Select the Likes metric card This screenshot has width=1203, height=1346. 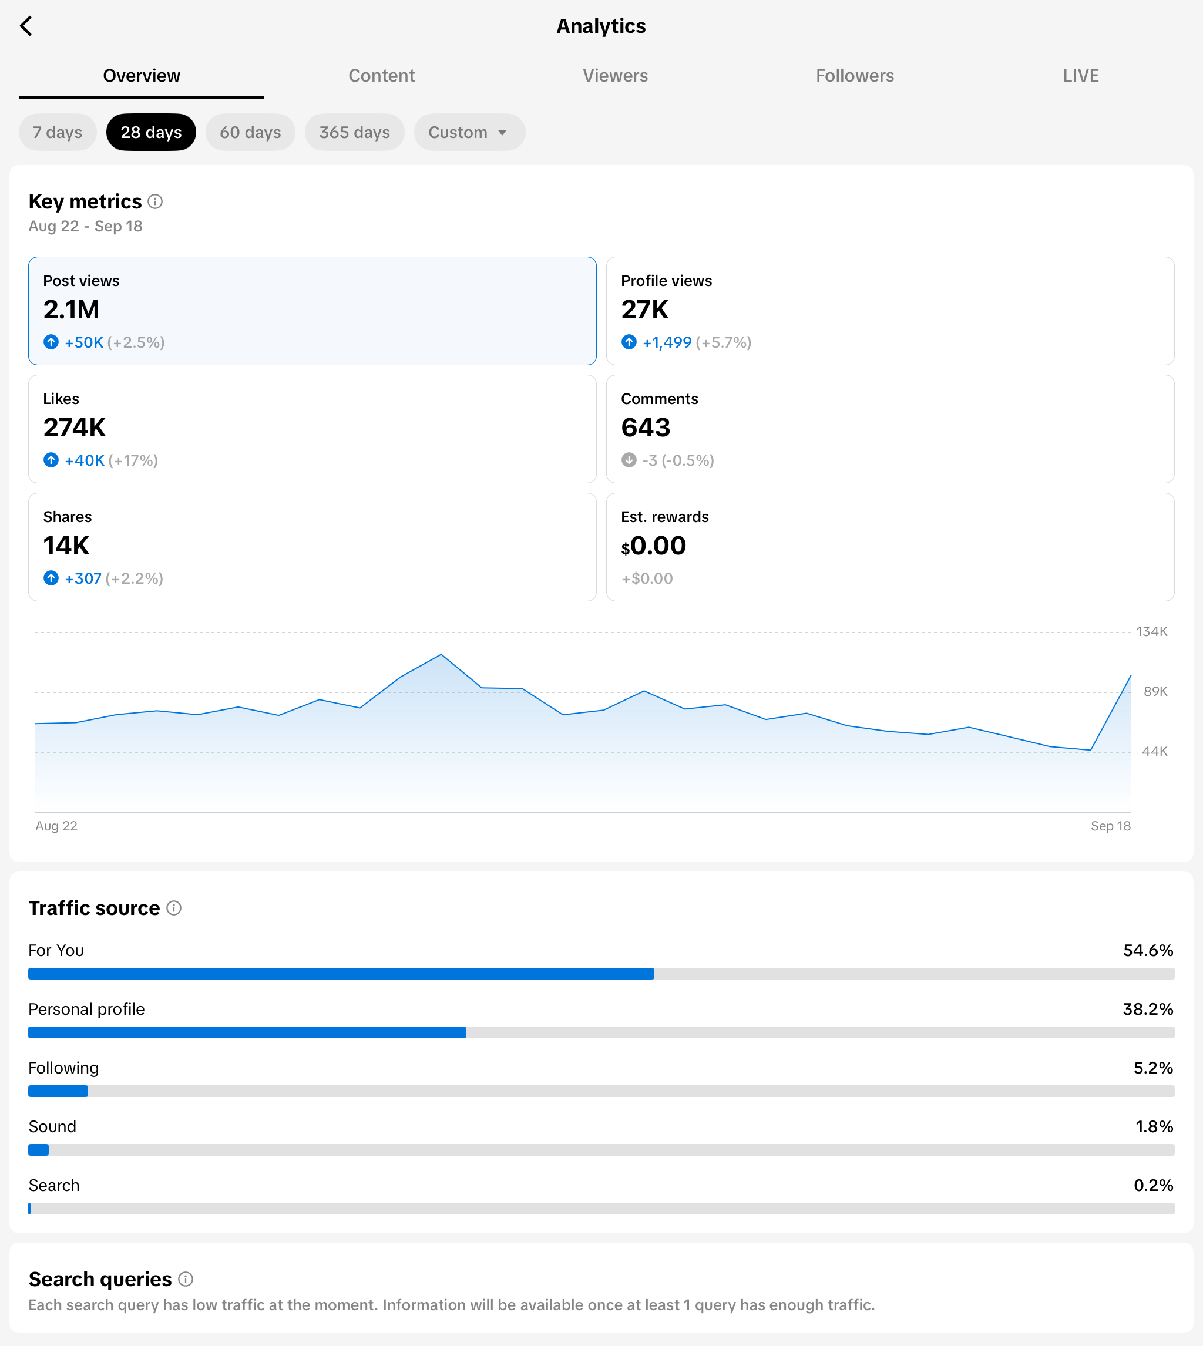coord(312,429)
